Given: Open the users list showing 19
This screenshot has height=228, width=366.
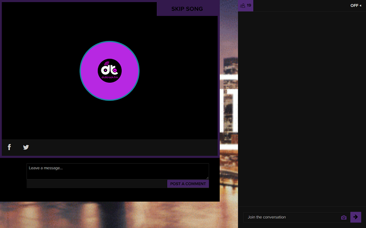Looking at the screenshot, I should point(246,5).
